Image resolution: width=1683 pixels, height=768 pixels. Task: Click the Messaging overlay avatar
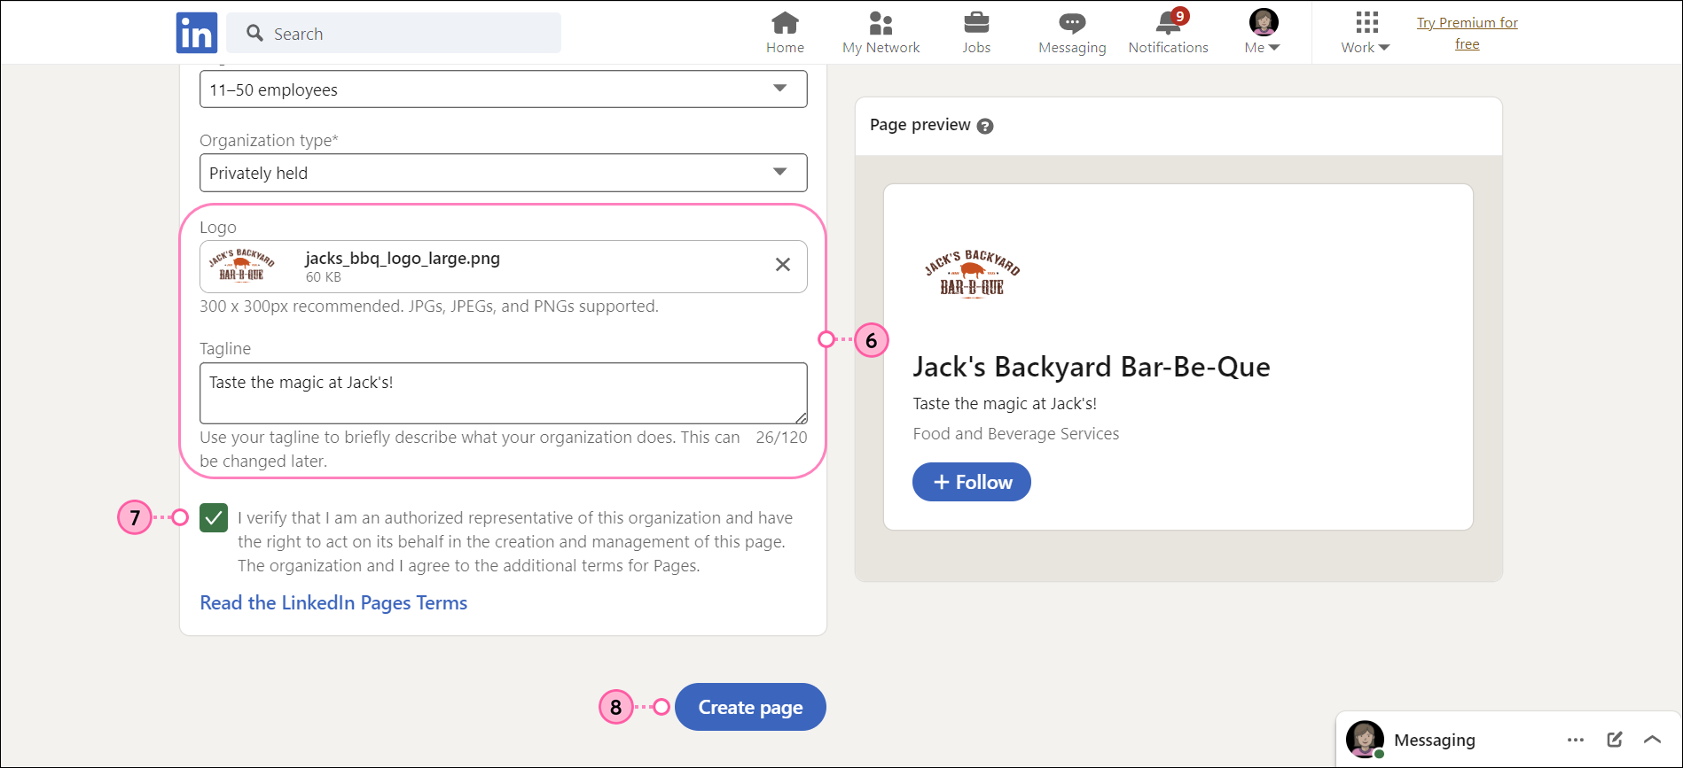[1365, 739]
